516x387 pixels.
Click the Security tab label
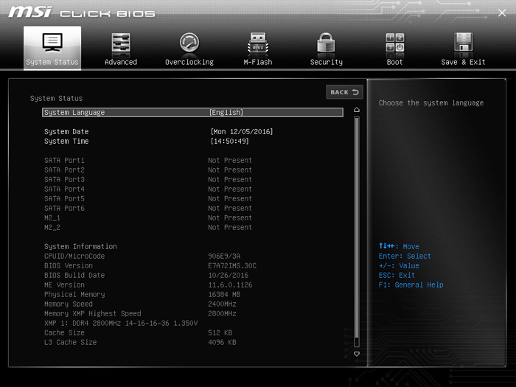(x=327, y=63)
